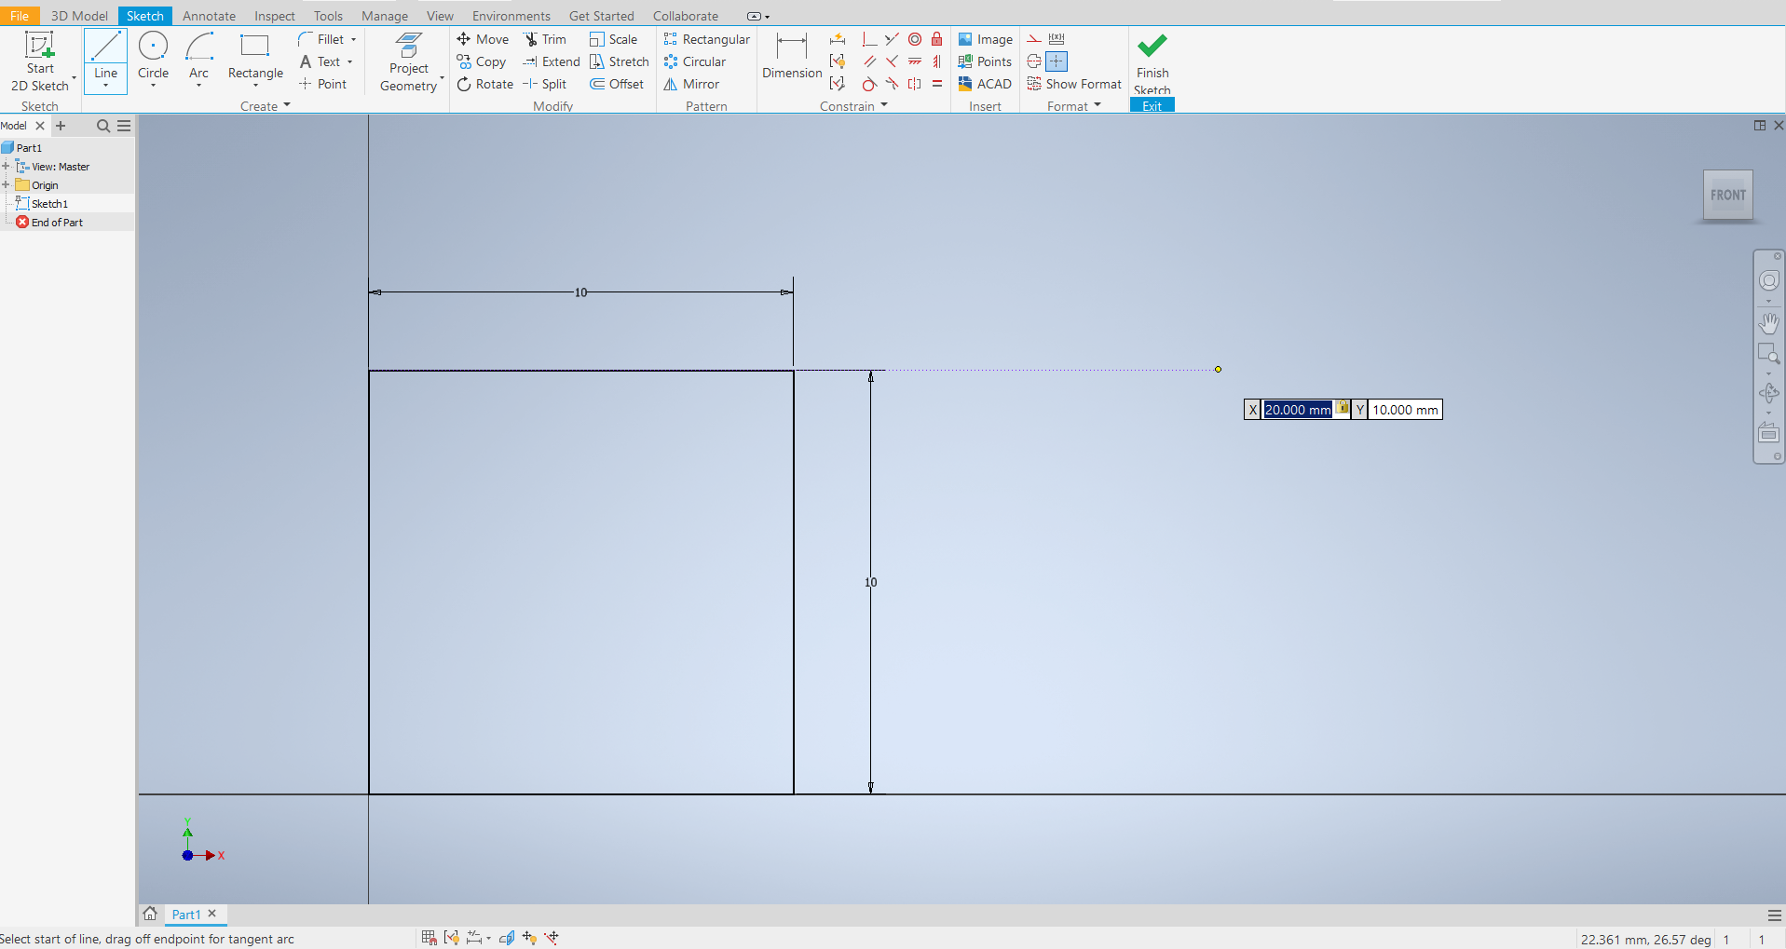Viewport: 1786px width, 949px height.
Task: Select the Line tool
Action: click(x=104, y=46)
